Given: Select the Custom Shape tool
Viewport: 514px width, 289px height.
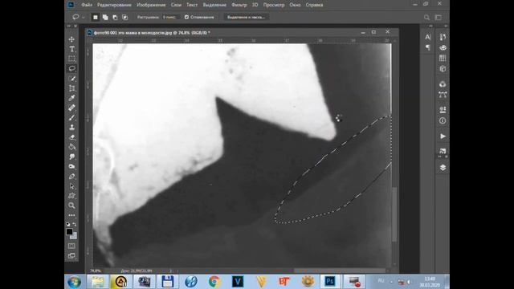Looking at the screenshot, I should click(71, 196).
